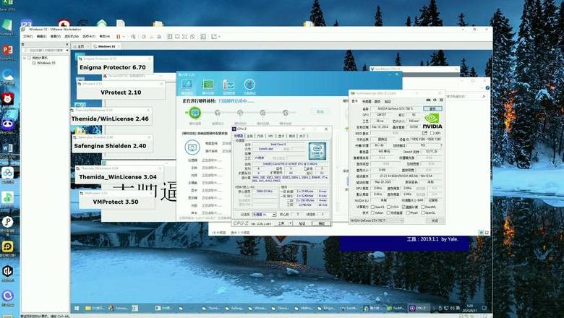Click the CPU-Z 确定 OK button
Image resolution: width=564 pixels, height=318 pixels.
point(322,223)
